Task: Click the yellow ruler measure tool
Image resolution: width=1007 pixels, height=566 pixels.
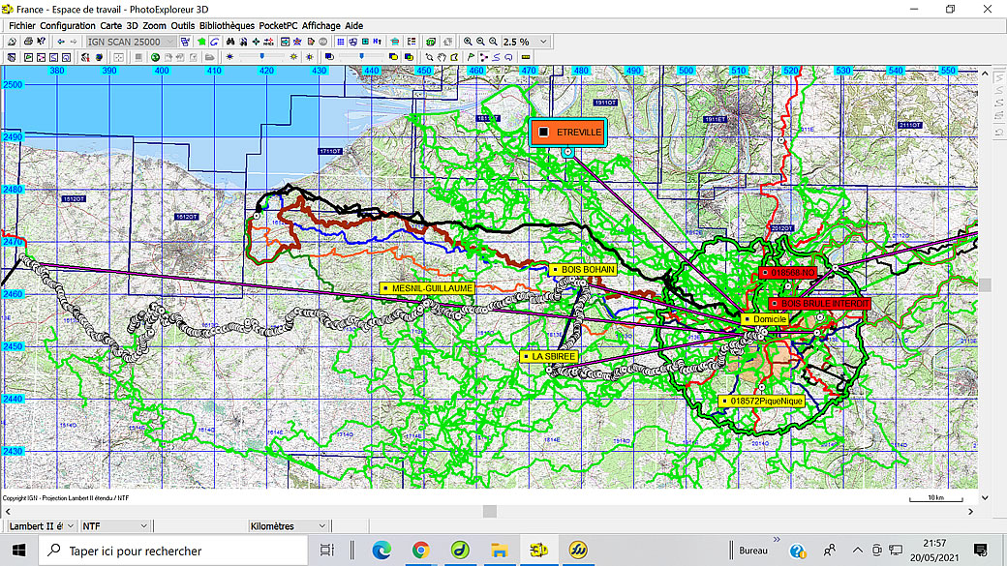Action: click(x=526, y=57)
